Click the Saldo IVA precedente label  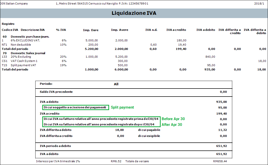coord(56,92)
